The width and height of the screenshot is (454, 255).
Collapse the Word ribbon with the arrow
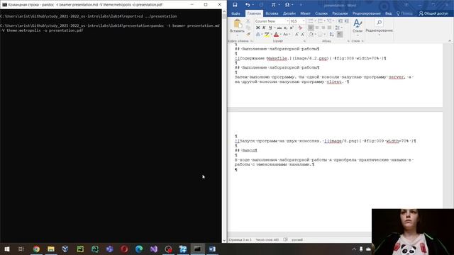[449, 41]
